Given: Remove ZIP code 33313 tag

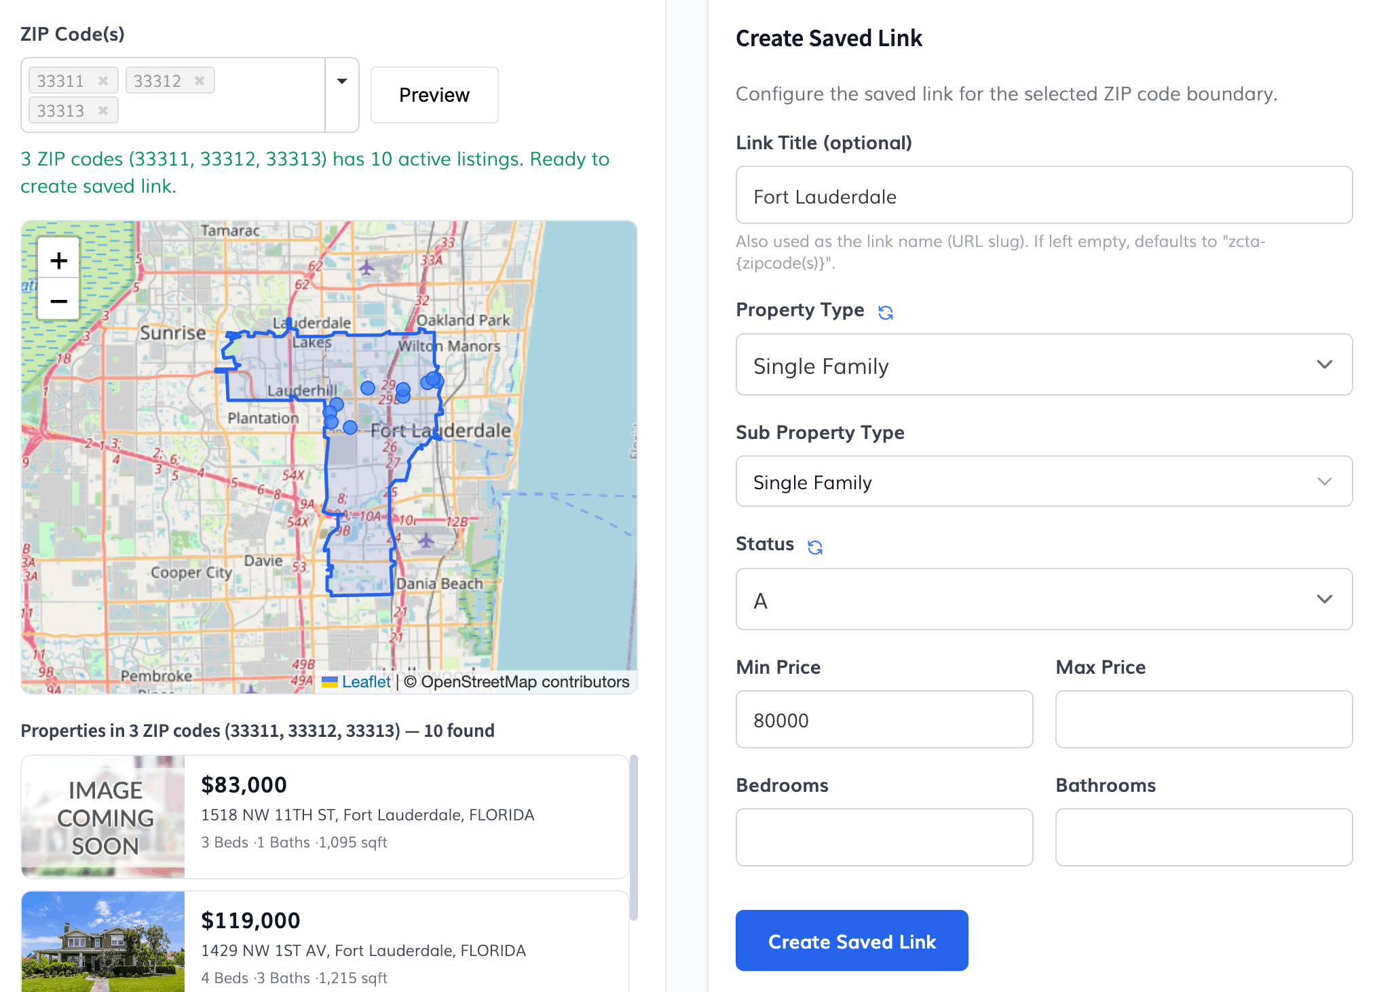Looking at the screenshot, I should 103,111.
